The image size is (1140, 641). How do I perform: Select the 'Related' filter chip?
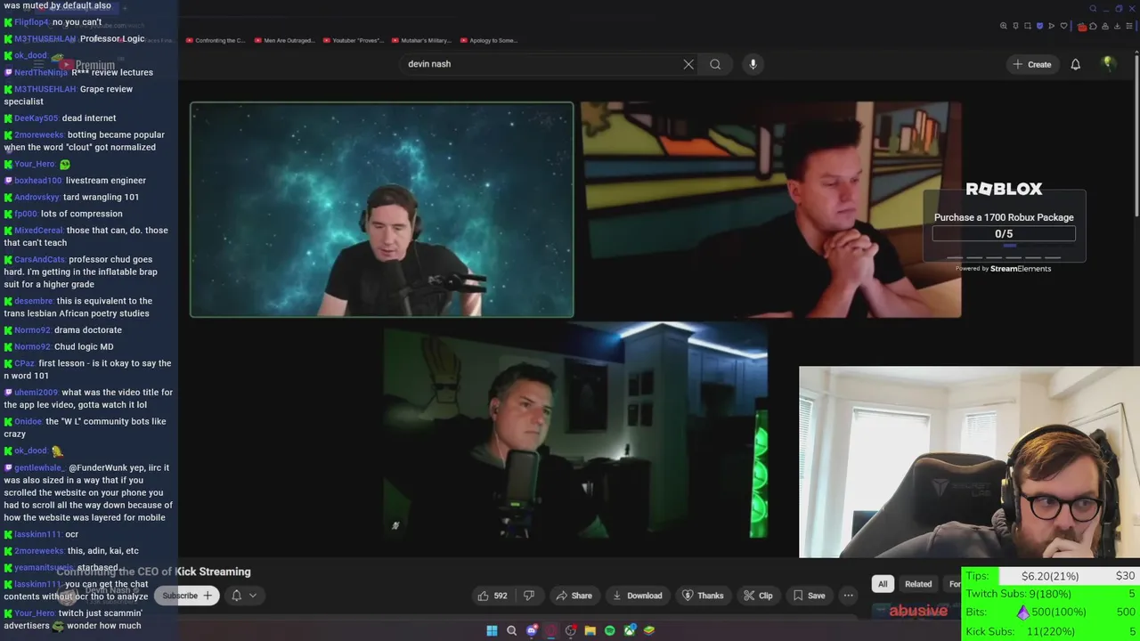(x=918, y=584)
